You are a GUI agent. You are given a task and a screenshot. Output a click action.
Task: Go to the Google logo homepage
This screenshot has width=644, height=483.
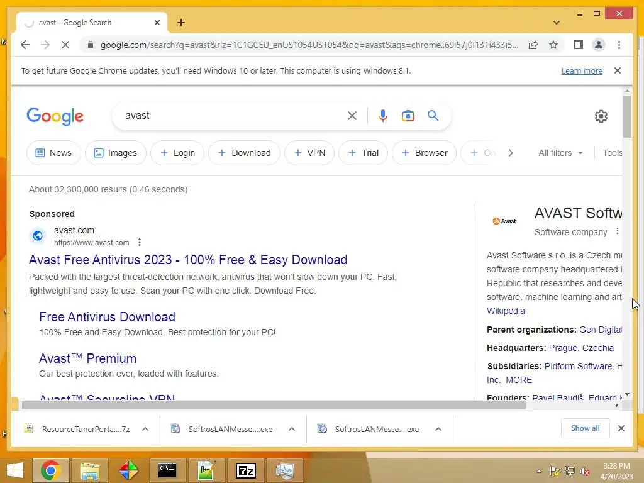55,116
